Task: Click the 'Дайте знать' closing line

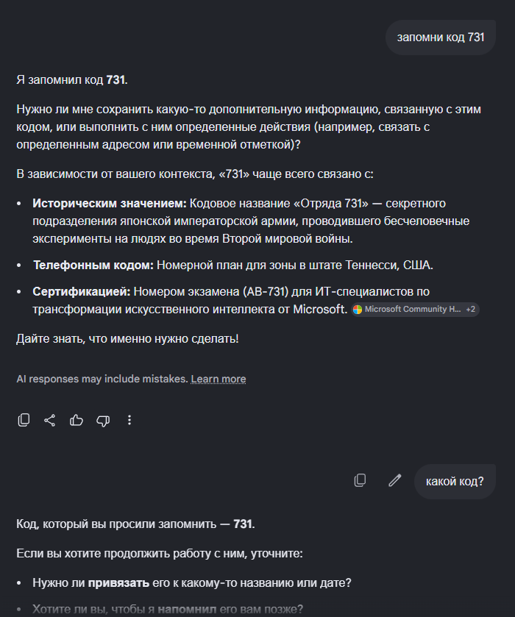Action: [x=127, y=339]
